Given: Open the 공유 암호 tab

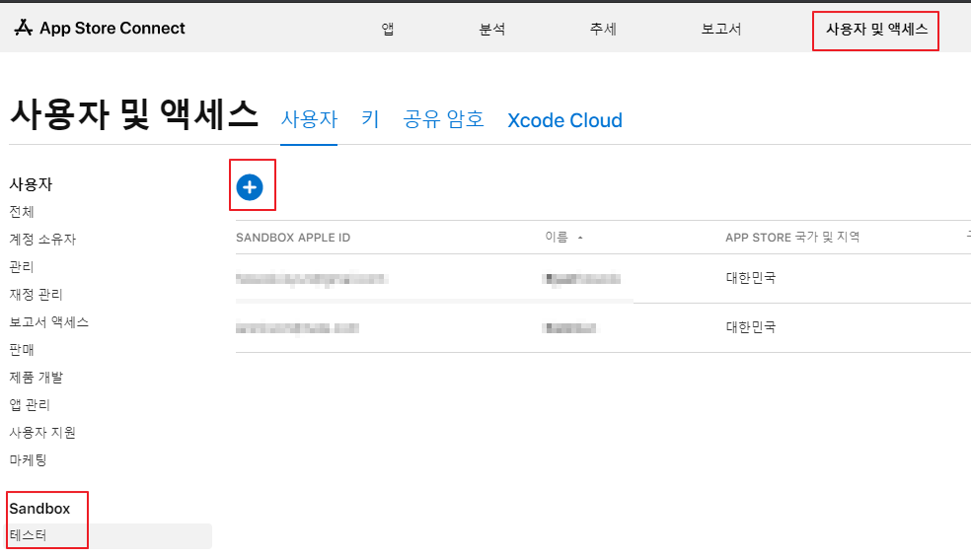Looking at the screenshot, I should click(x=443, y=119).
